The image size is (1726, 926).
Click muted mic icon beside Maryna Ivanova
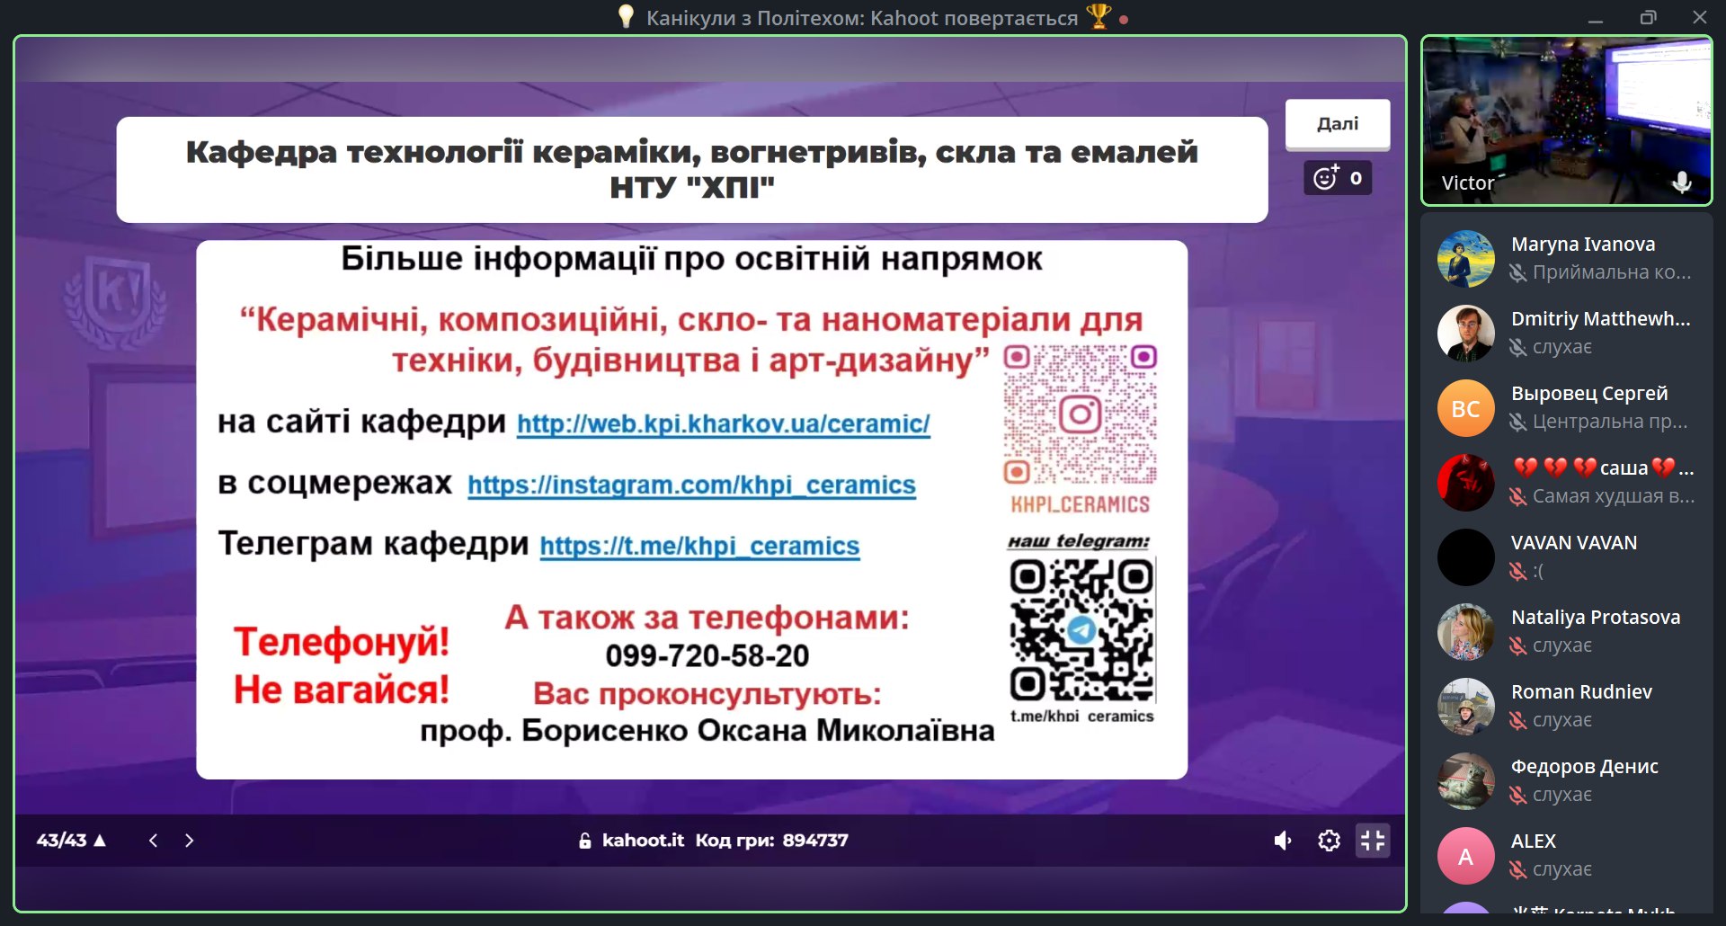coord(1517,272)
